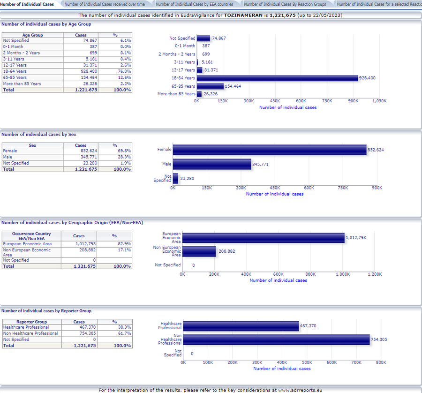
Task: Select the Not Specified bar in age chart
Action: pyautogui.click(x=203, y=38)
